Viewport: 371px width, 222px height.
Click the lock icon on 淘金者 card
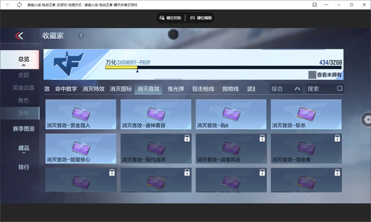tap(337, 138)
